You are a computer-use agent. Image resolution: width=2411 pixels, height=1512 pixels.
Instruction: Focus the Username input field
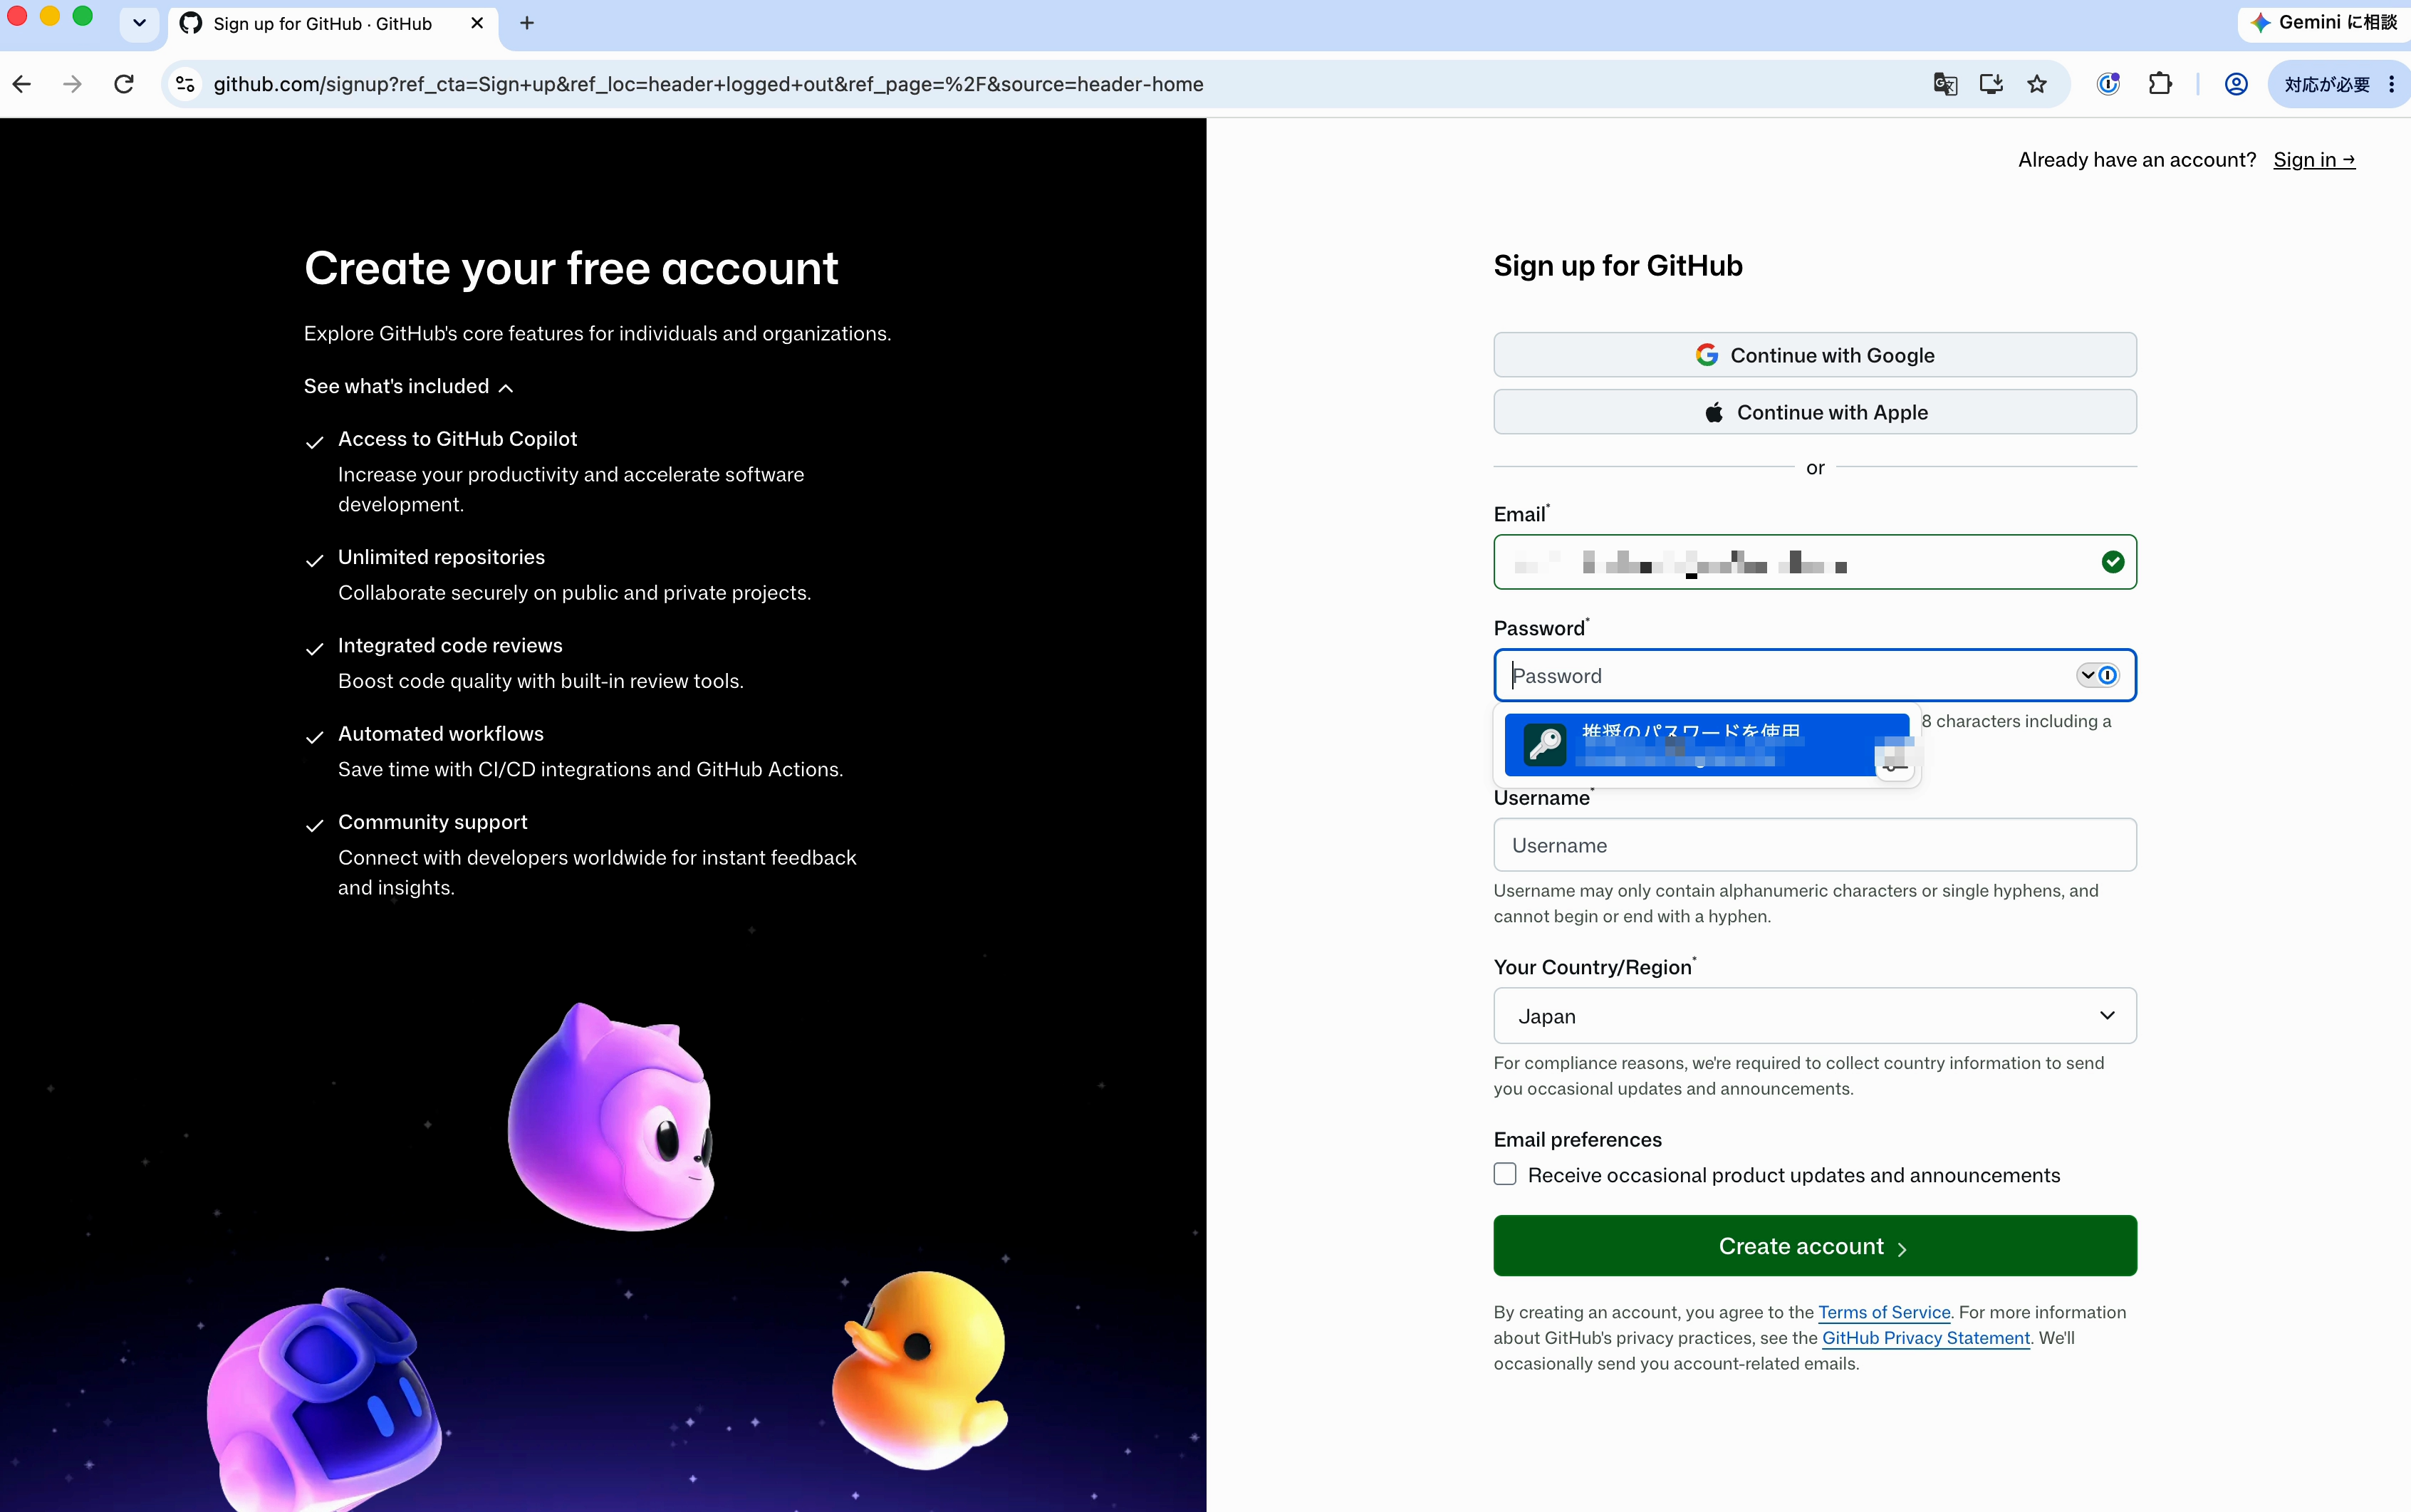(x=1815, y=845)
